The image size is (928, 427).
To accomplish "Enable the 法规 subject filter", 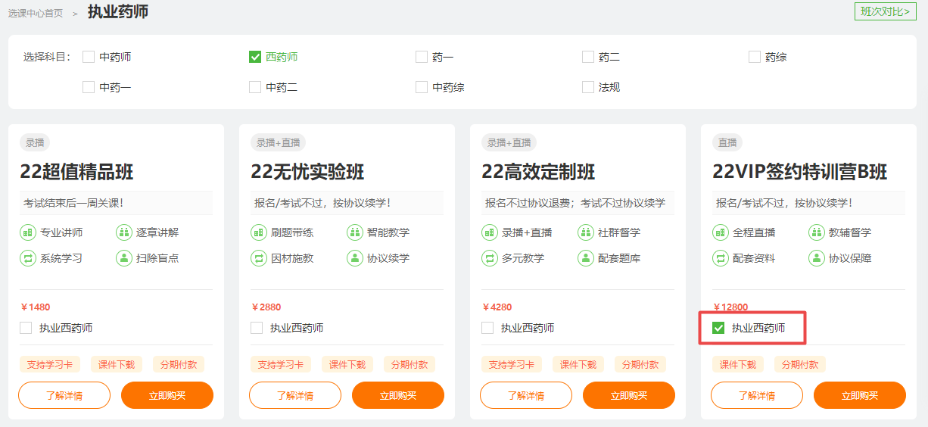I will [x=588, y=87].
